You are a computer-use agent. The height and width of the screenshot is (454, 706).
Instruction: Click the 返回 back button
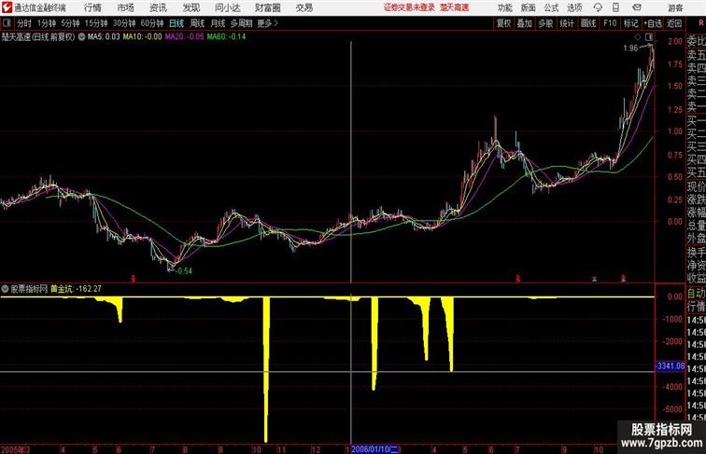[x=674, y=23]
